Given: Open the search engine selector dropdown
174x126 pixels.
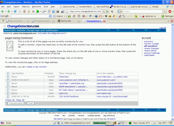Looking at the screenshot, I should pyautogui.click(x=122, y=11).
